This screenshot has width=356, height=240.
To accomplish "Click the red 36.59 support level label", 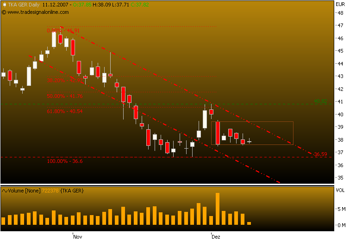I will [320, 155].
